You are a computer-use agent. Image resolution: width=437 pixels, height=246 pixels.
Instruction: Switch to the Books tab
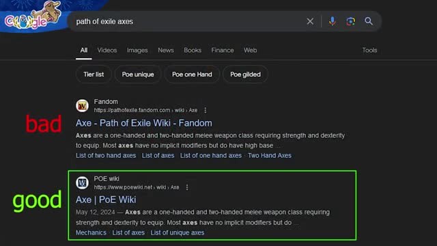[x=193, y=50]
